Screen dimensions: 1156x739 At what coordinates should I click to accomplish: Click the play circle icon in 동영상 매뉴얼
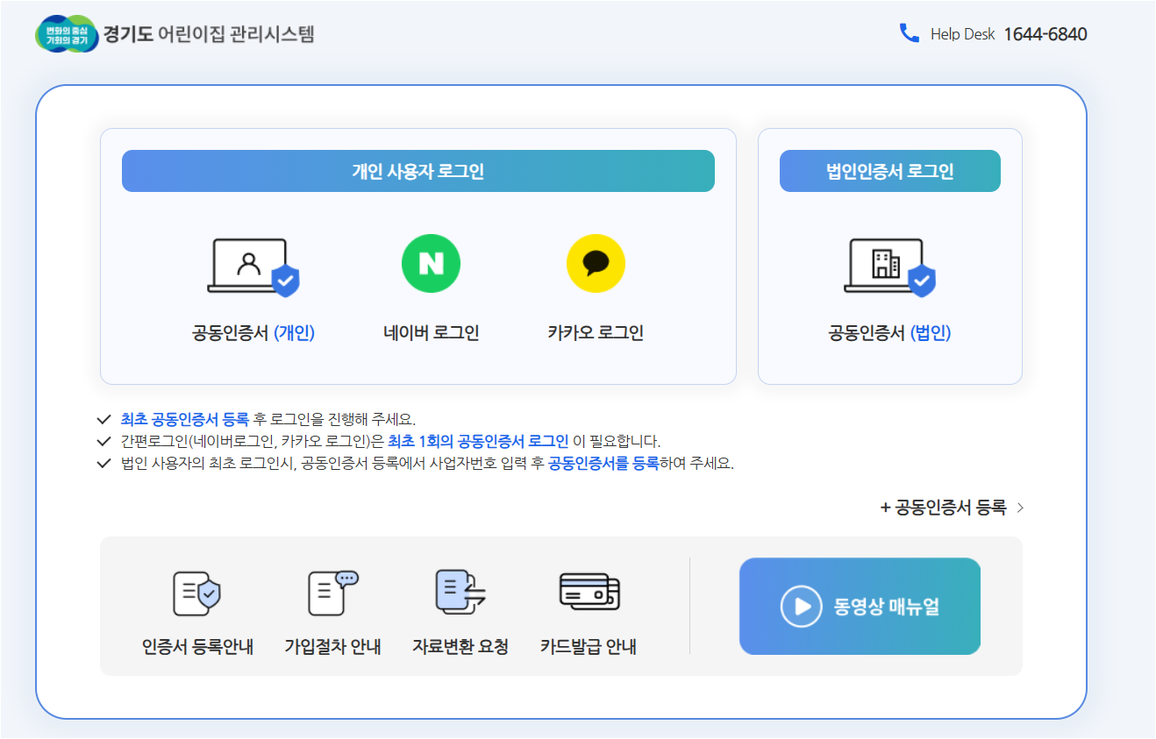coord(801,607)
